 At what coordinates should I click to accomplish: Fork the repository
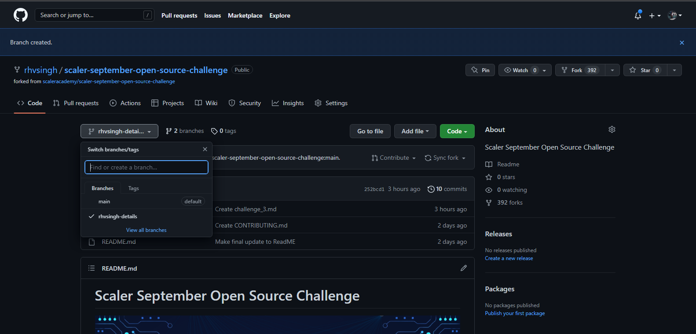point(580,70)
